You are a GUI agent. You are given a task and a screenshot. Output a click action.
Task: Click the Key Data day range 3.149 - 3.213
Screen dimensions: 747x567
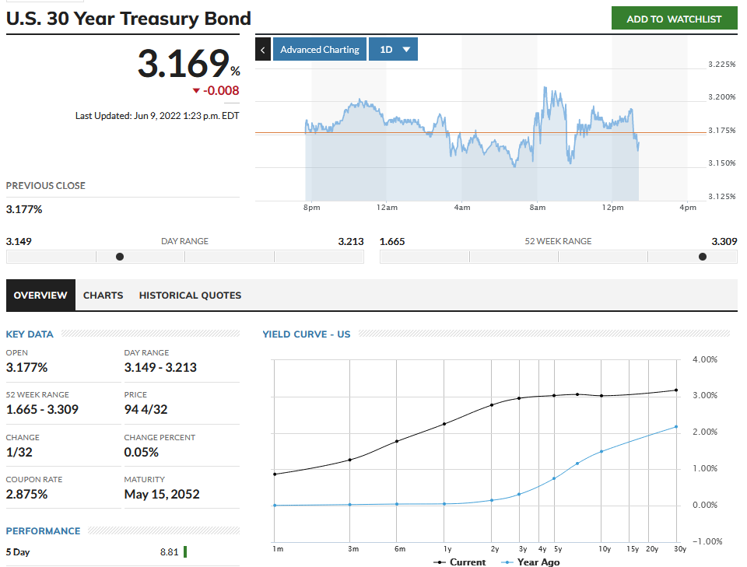[x=160, y=368]
